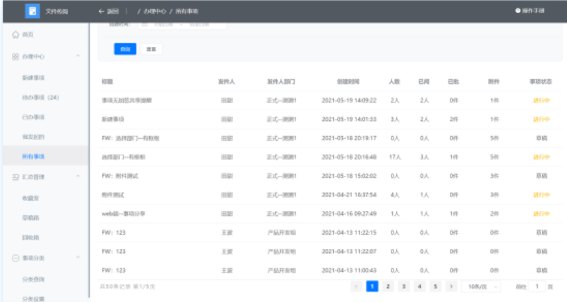Collapse the 办理中心 menu chevron

click(77, 56)
